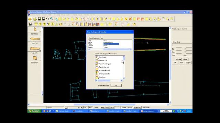Click the icon beside Paralel Sınır Değiştir
Viewport: 220px width, 123px height.
pos(97,64)
